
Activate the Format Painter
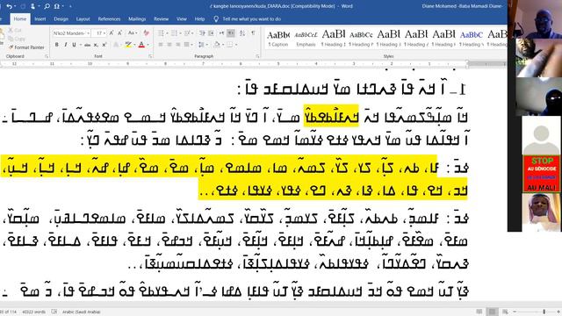click(x=26, y=47)
